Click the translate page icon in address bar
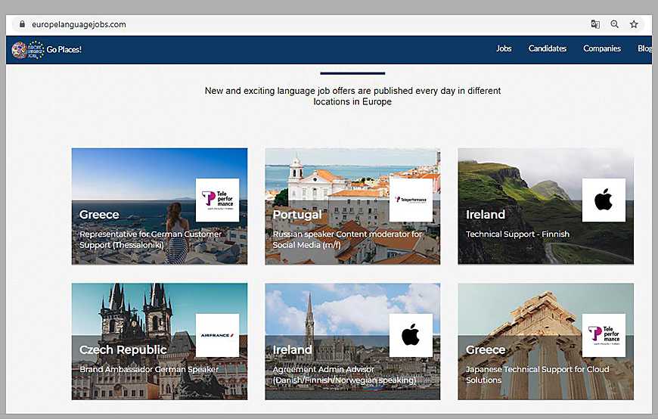 (595, 24)
